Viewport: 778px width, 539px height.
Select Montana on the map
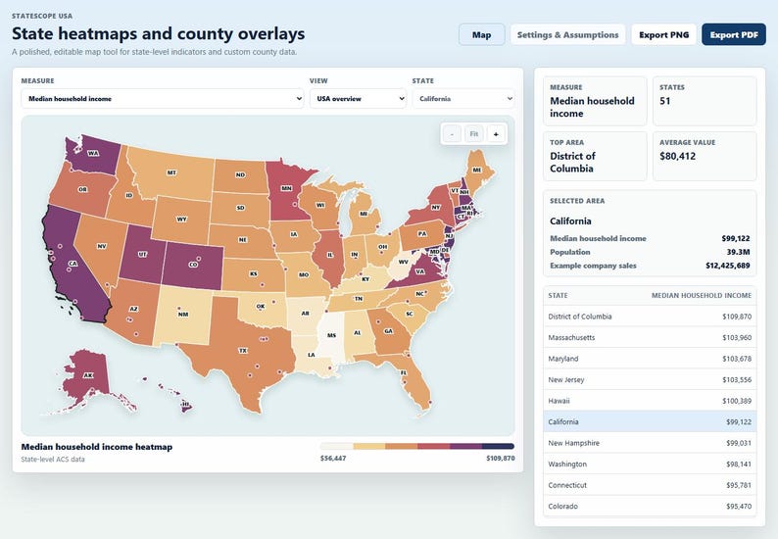171,172
